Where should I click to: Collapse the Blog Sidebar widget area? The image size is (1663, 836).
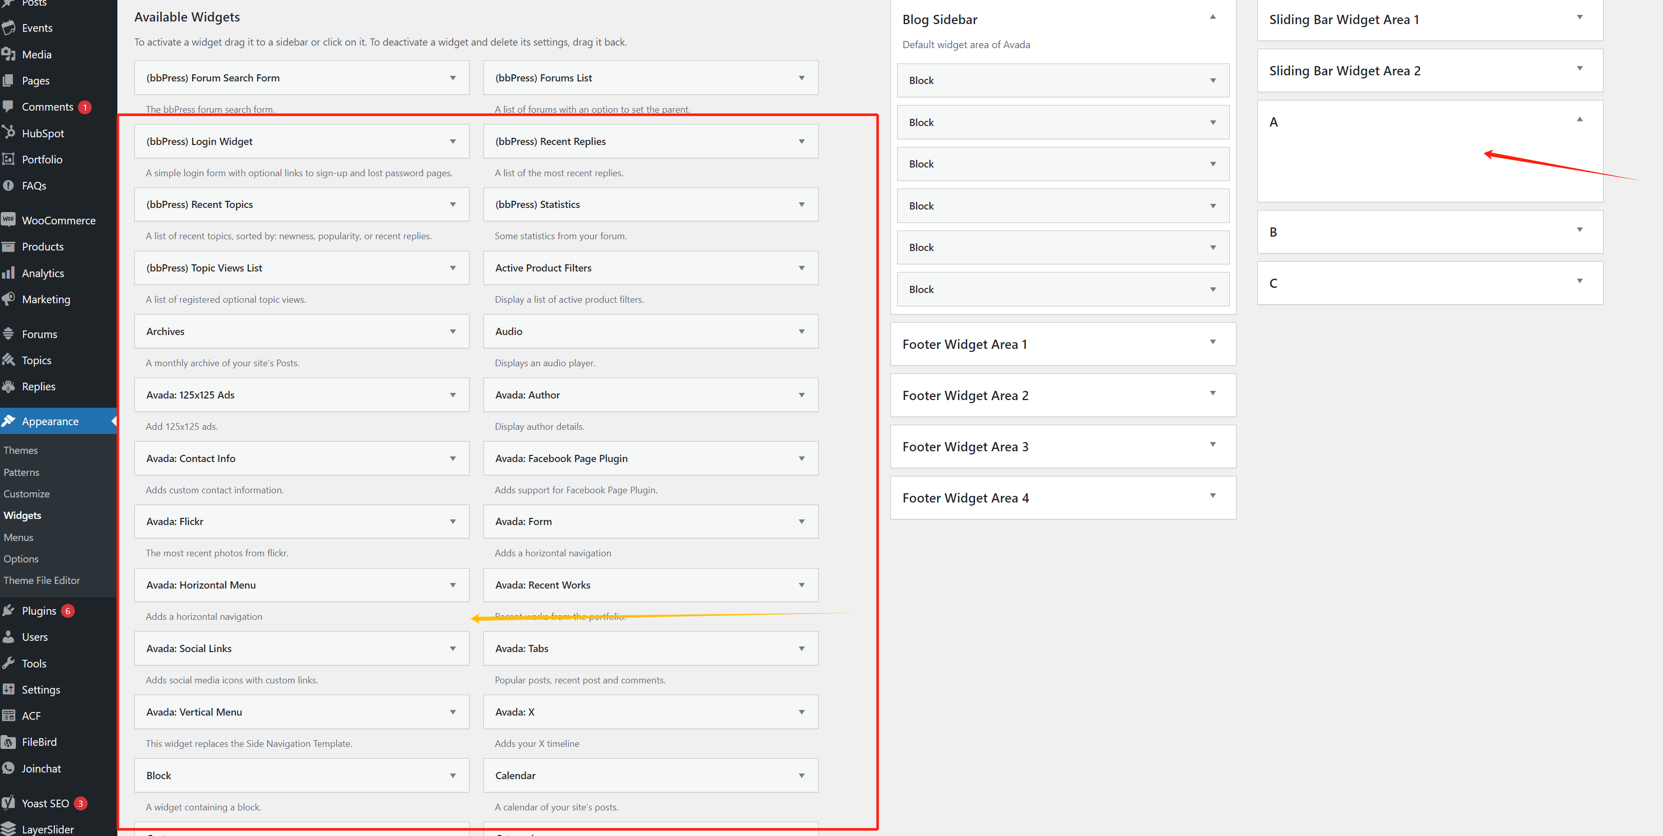[1212, 18]
